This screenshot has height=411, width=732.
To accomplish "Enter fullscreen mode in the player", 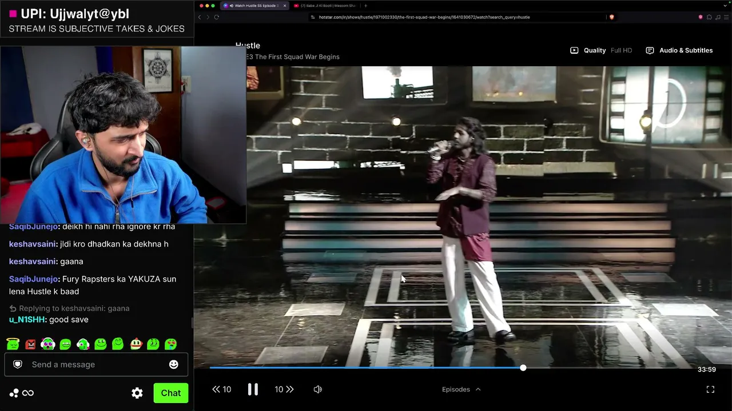I will tap(710, 389).
